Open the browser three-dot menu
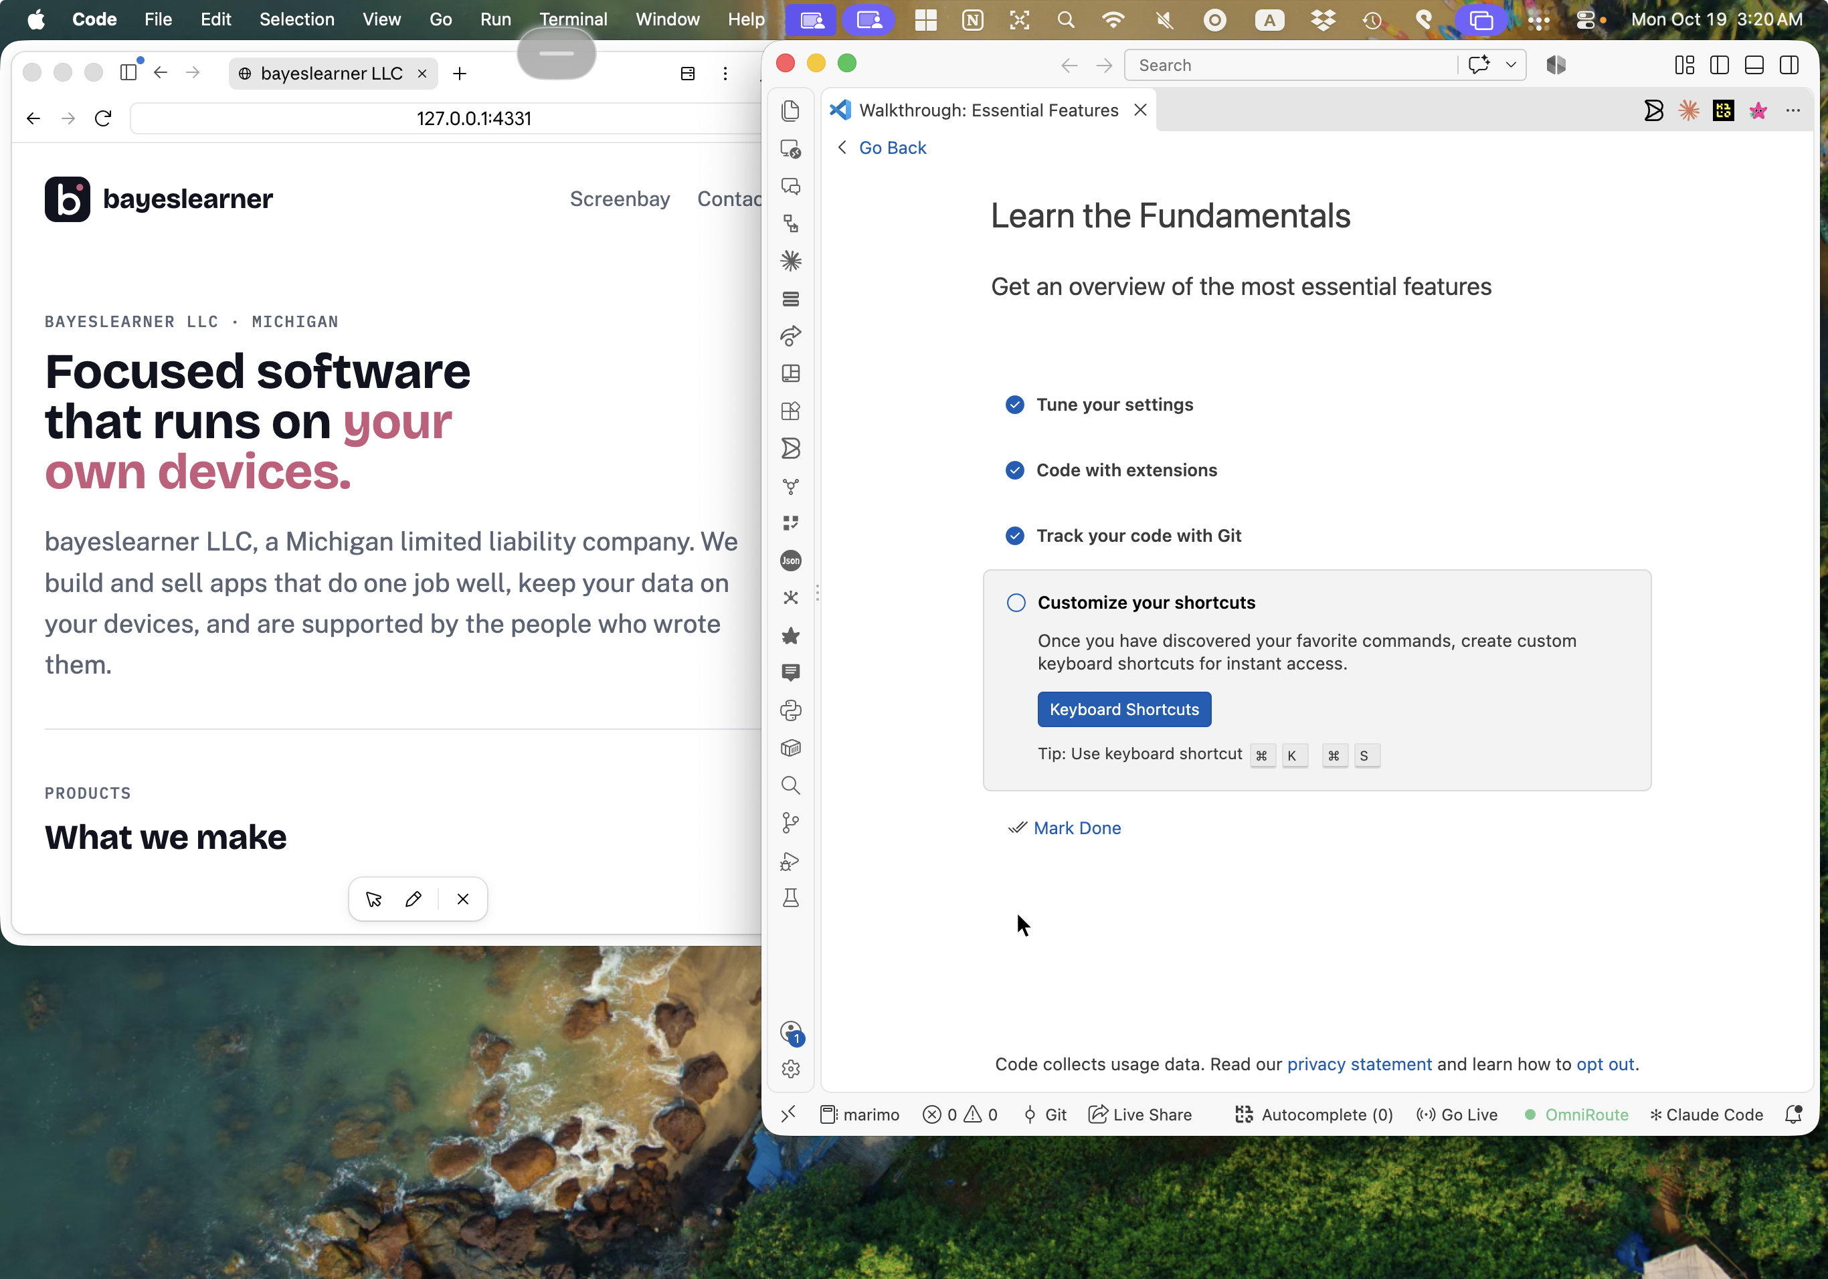Viewport: 1828px width, 1279px height. tap(725, 73)
